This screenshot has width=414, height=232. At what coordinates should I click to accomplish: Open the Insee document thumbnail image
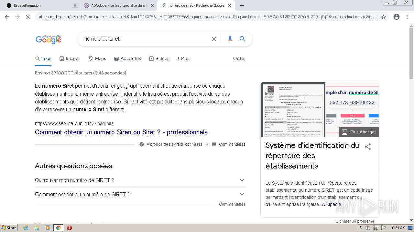[x=293, y=110]
